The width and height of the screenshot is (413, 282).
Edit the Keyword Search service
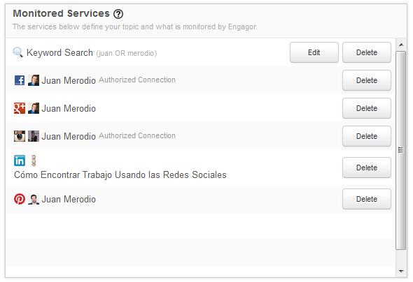click(314, 52)
